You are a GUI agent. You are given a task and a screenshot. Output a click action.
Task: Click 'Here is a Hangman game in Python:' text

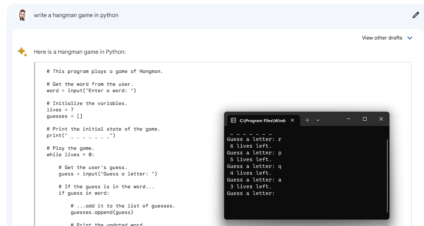click(80, 52)
